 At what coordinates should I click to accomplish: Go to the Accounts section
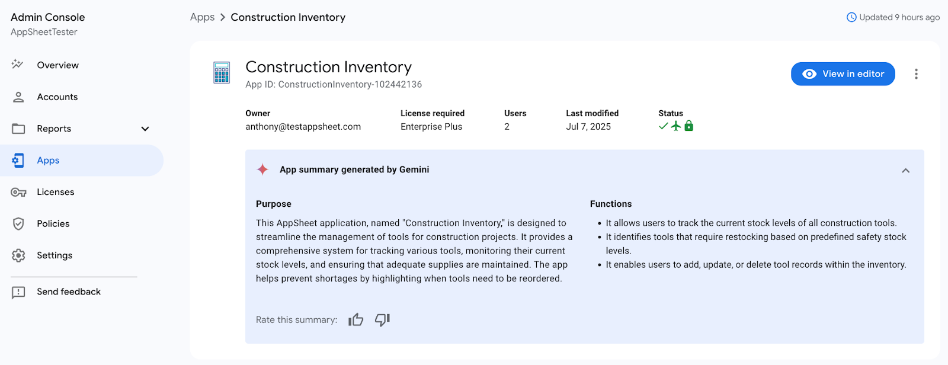pos(57,97)
